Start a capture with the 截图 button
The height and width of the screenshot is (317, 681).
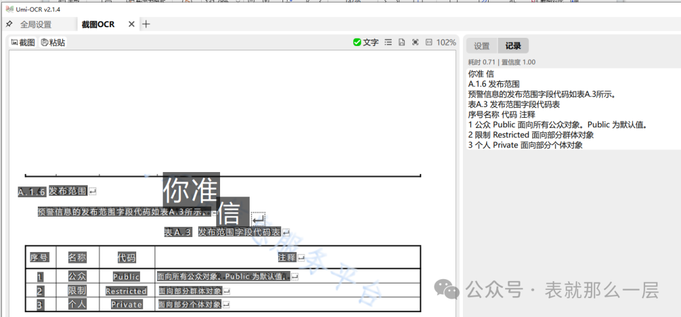(x=23, y=43)
